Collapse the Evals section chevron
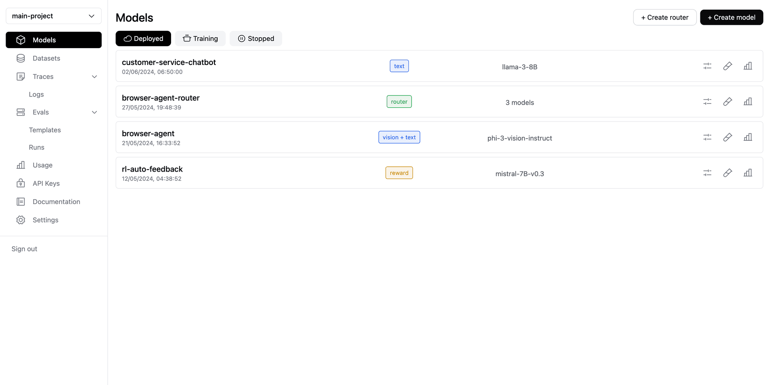 [x=94, y=112]
